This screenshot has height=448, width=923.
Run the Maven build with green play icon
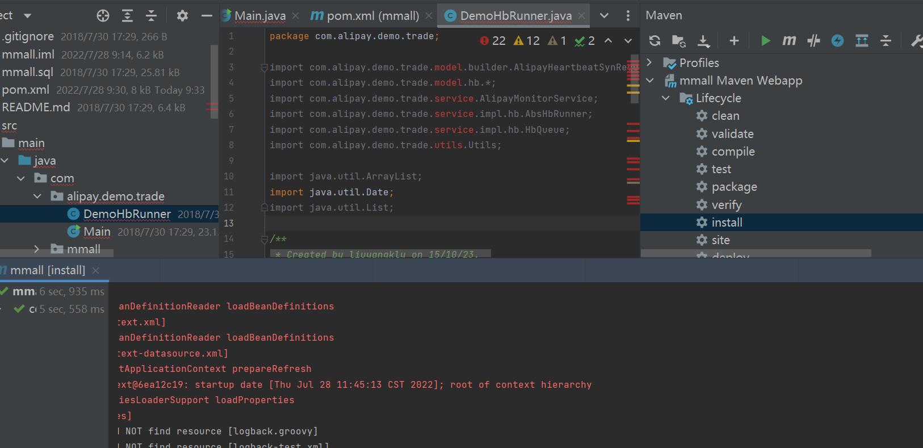click(765, 40)
